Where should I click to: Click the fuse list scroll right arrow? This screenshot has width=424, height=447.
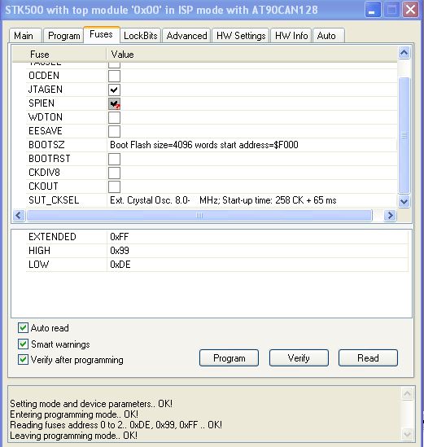point(390,215)
